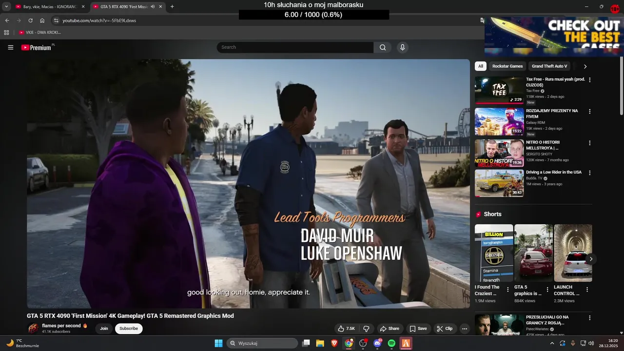Show hidden system tray icons
Screen dimensions: 624x351
click(552, 343)
